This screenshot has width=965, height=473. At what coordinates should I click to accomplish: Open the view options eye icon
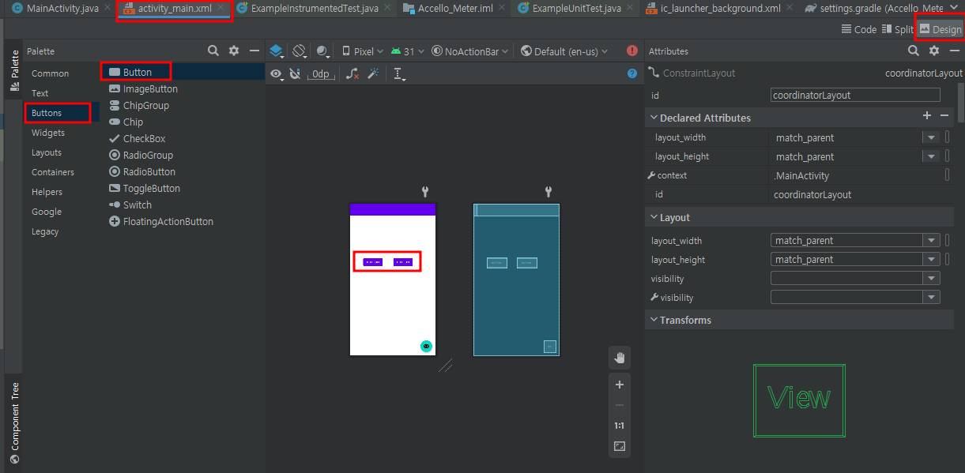[277, 73]
